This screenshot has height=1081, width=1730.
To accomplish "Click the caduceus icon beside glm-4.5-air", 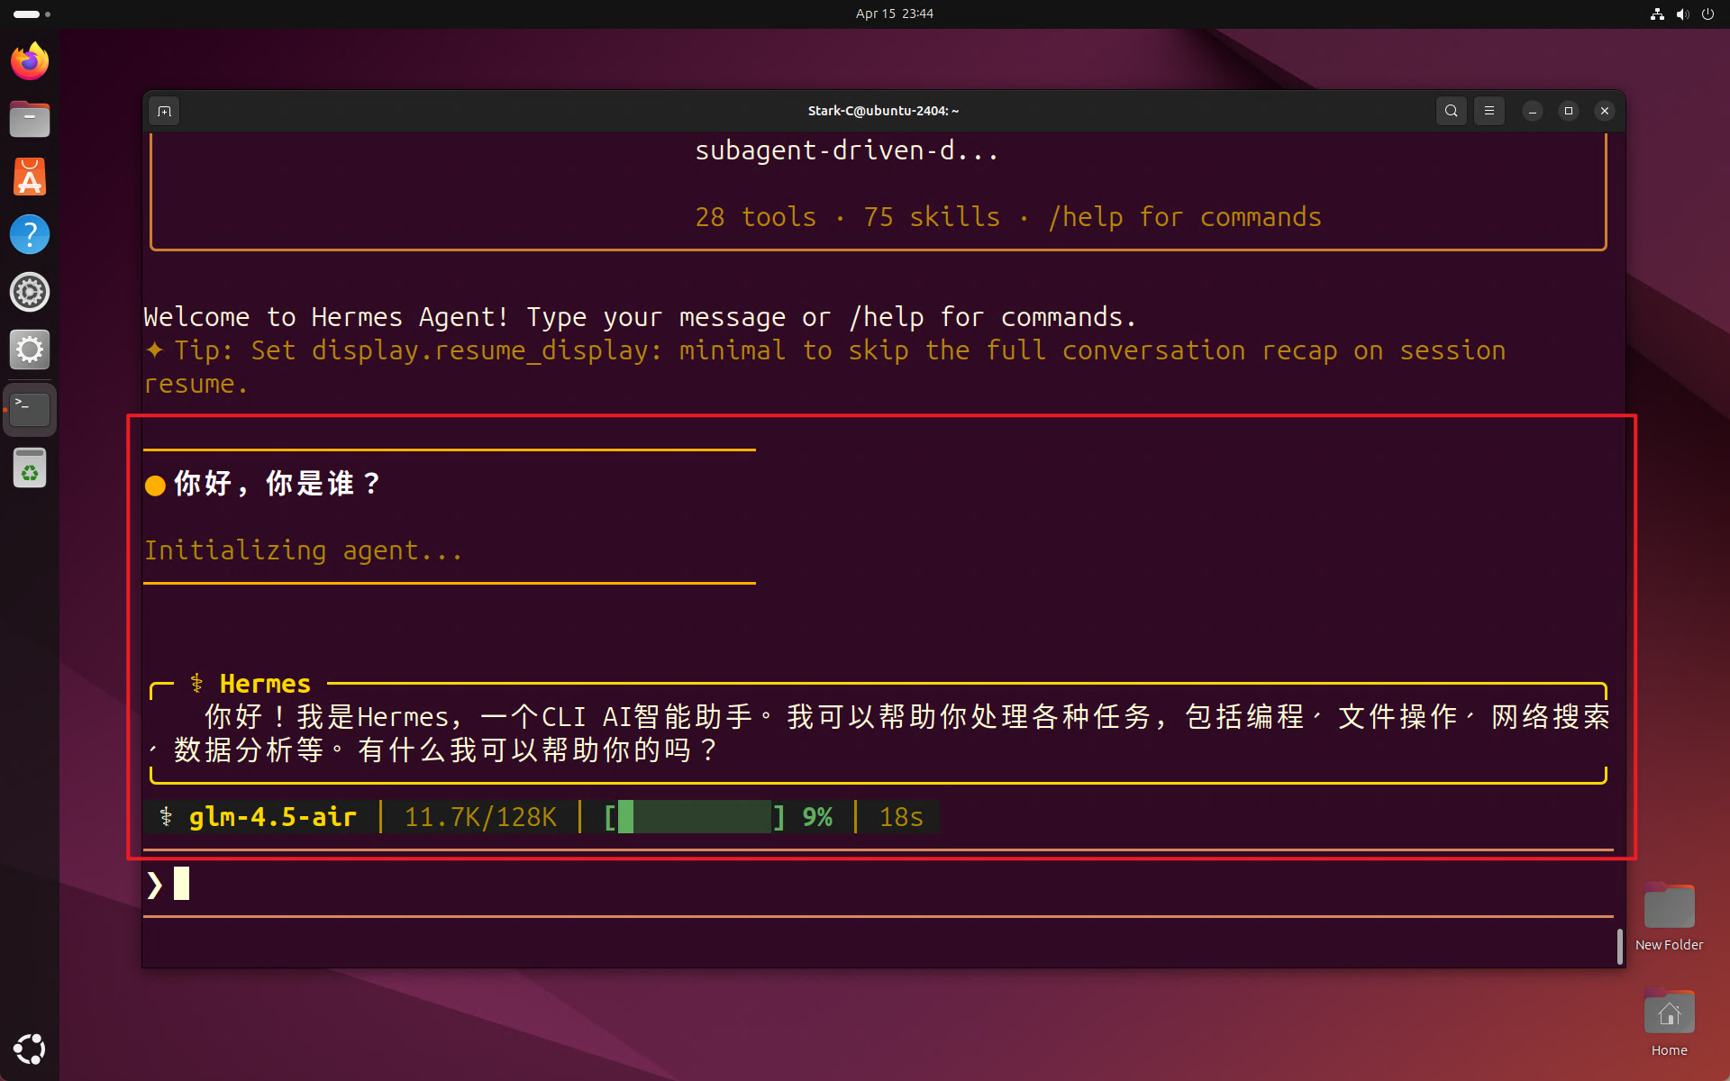I will point(166,817).
